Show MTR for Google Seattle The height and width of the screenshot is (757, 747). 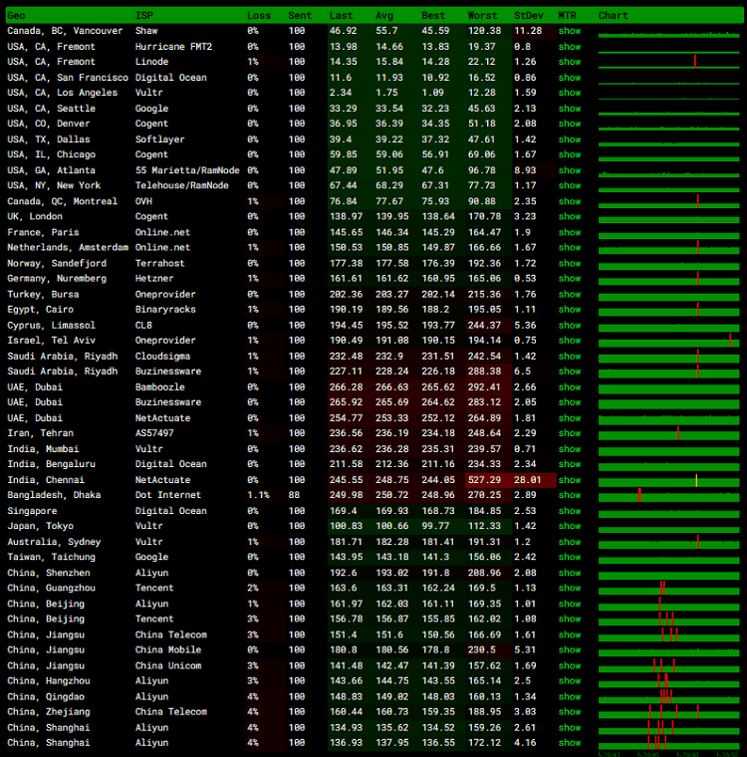[x=570, y=109]
